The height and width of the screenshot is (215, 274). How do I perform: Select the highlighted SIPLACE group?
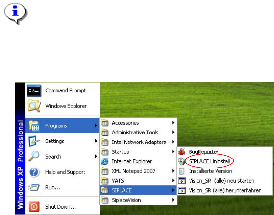[x=138, y=190]
